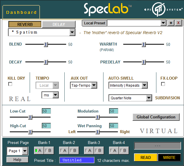Select Bank-1 preset A

coord(39,150)
